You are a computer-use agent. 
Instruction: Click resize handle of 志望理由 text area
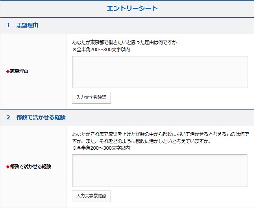245,86
